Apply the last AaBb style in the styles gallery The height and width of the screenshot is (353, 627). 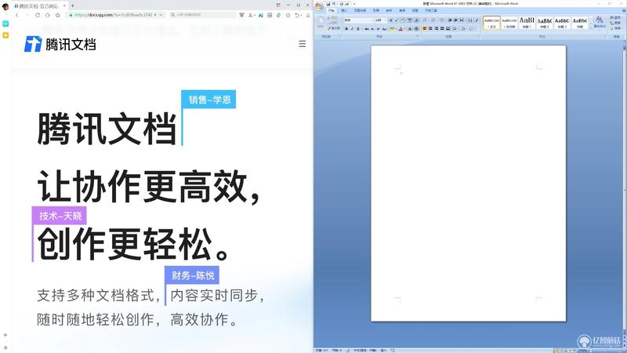579,23
